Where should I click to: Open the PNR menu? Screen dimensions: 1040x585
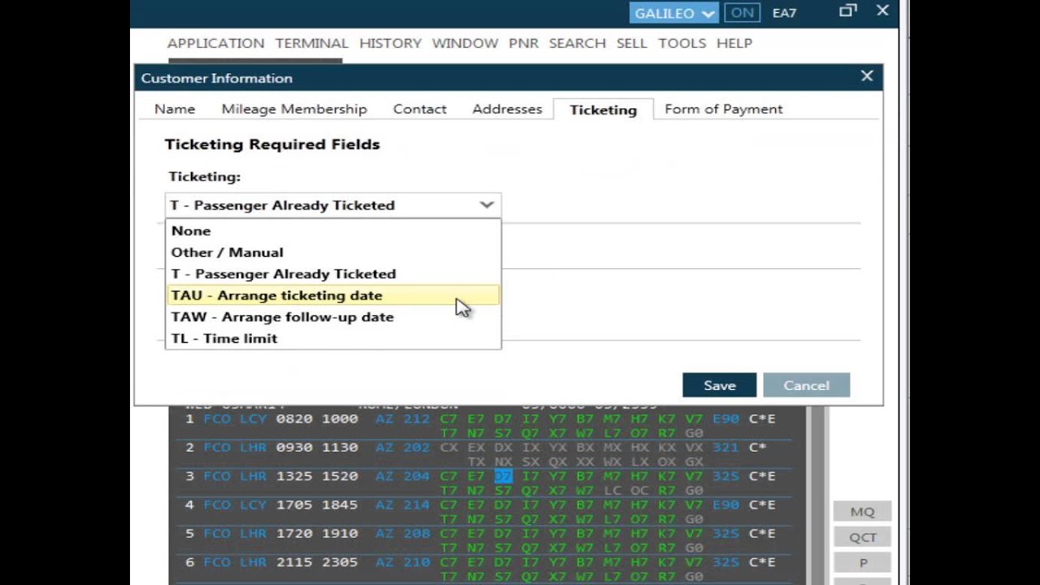(x=523, y=43)
